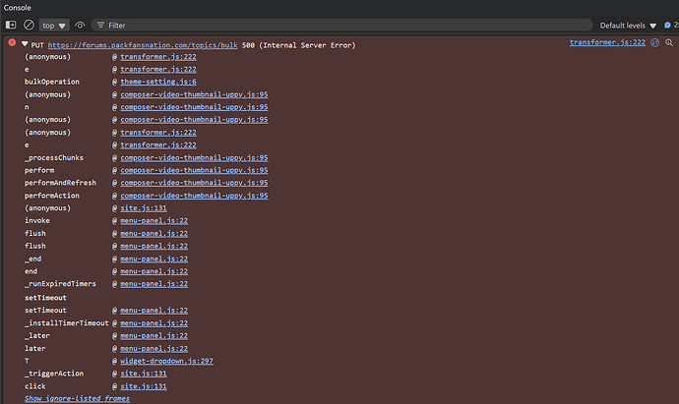Open the performAndRefresh frame source link

[x=194, y=183]
